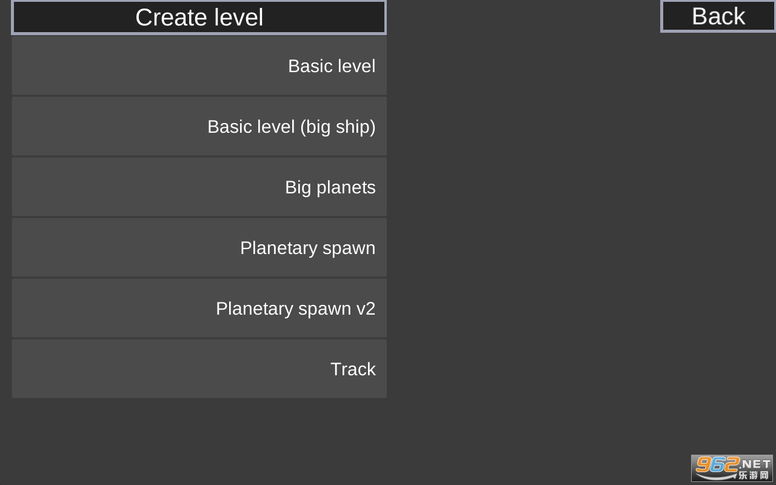776x485 pixels.
Task: Choose Planetary spawn v2 entry
Action: [x=199, y=308]
